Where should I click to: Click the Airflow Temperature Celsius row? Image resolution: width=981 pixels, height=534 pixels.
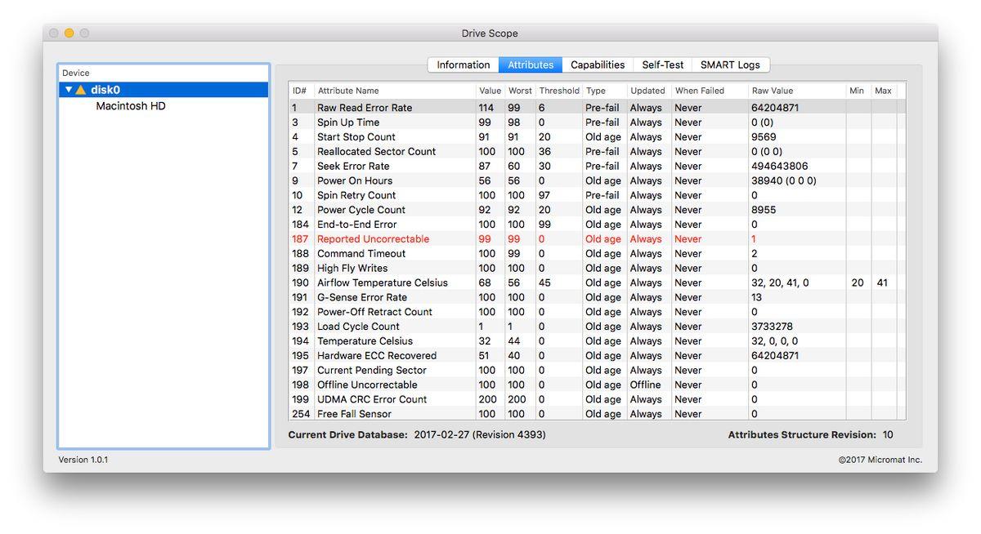click(x=382, y=283)
